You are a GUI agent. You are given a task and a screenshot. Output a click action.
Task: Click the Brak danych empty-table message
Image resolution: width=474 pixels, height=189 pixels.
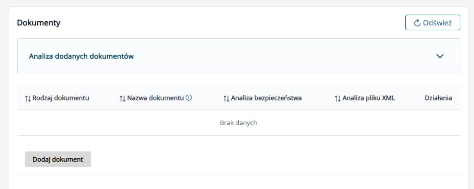point(239,123)
